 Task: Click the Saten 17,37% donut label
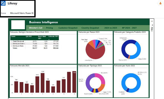[107, 92]
